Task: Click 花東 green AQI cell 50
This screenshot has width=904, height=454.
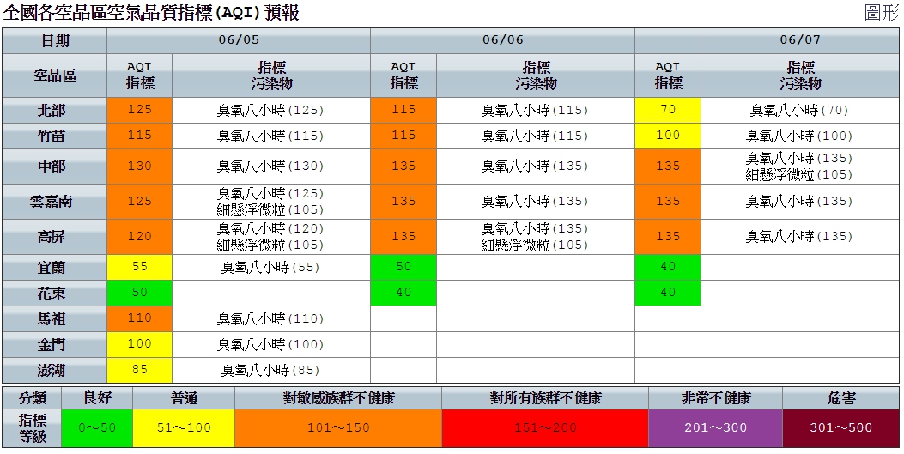Action: tap(140, 293)
